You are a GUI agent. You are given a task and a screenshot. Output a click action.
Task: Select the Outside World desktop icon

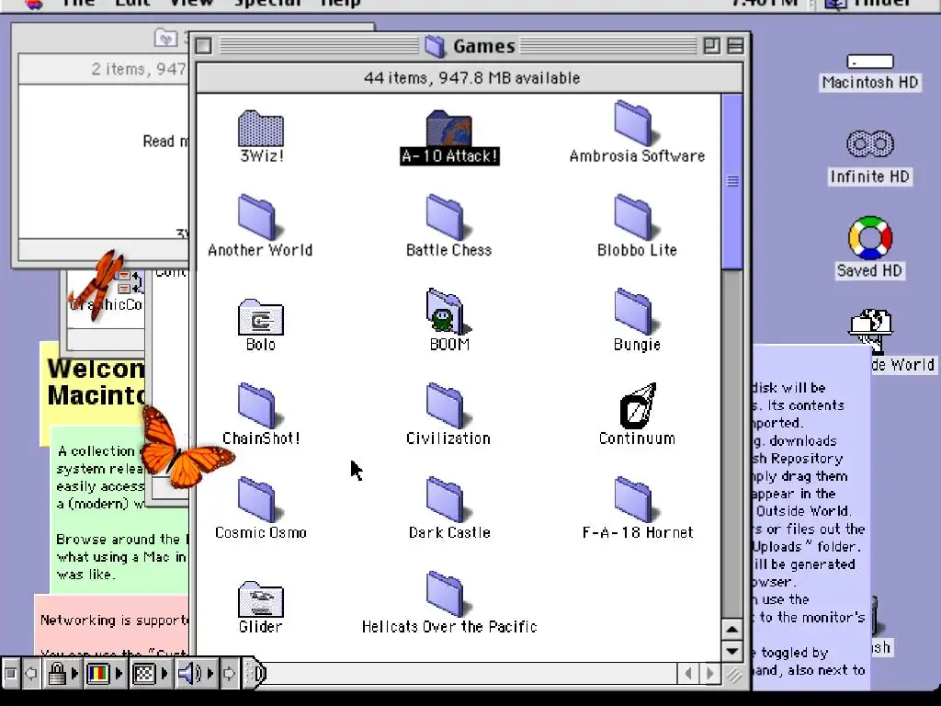click(871, 330)
